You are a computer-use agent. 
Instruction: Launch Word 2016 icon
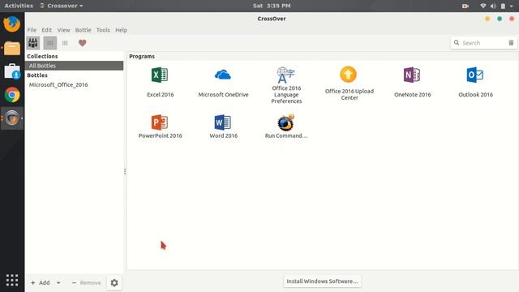tap(223, 122)
